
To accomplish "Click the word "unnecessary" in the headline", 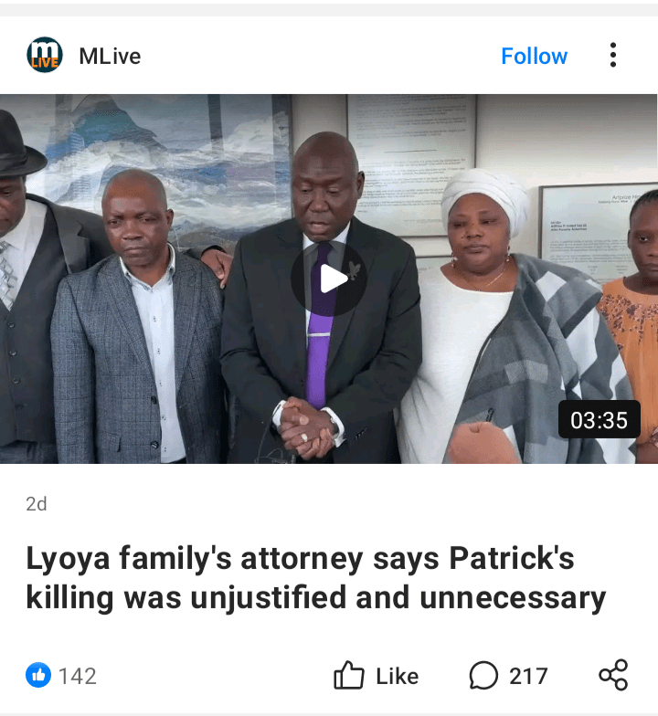I will click(x=513, y=597).
